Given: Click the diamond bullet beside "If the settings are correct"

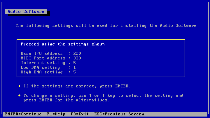Looking at the screenshot, I should coord(20,86).
